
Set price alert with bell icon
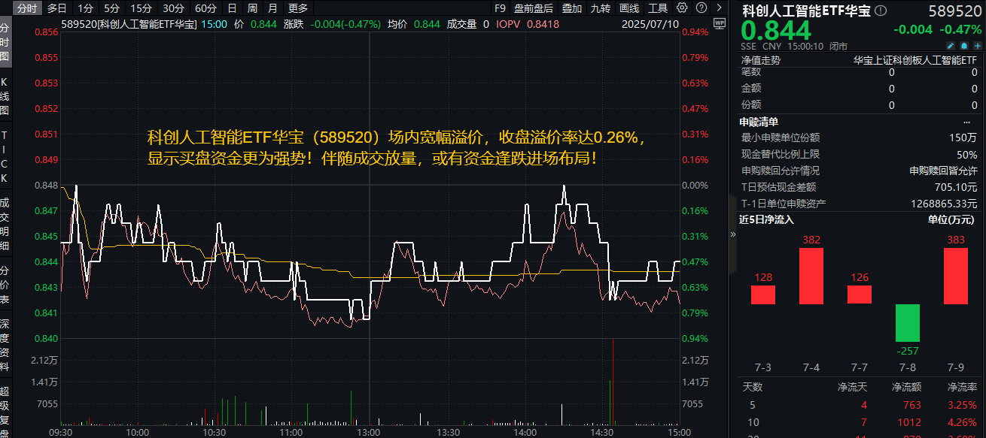coord(963,45)
